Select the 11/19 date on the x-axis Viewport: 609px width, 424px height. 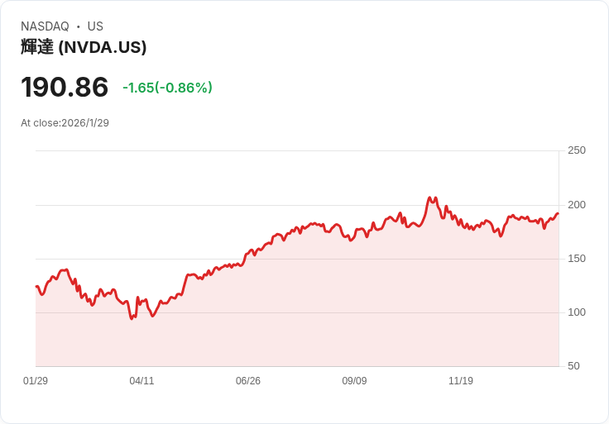[461, 381]
